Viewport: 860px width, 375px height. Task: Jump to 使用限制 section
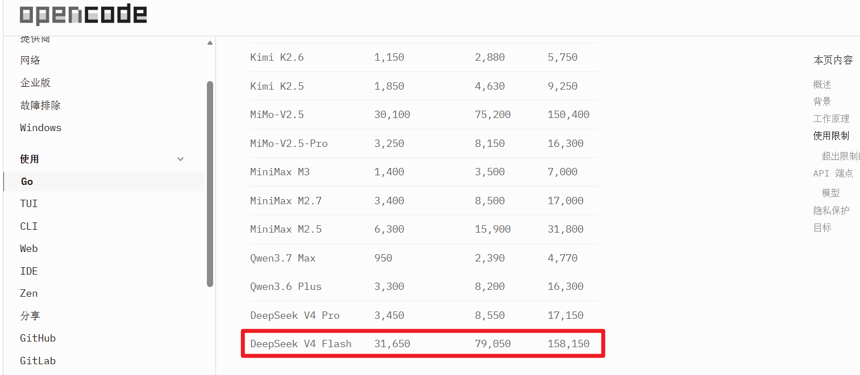coord(831,136)
